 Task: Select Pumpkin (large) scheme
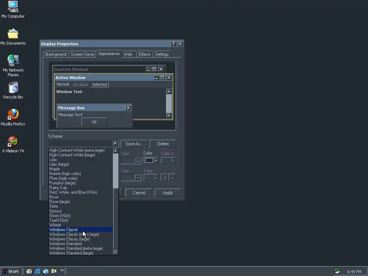[81, 183]
